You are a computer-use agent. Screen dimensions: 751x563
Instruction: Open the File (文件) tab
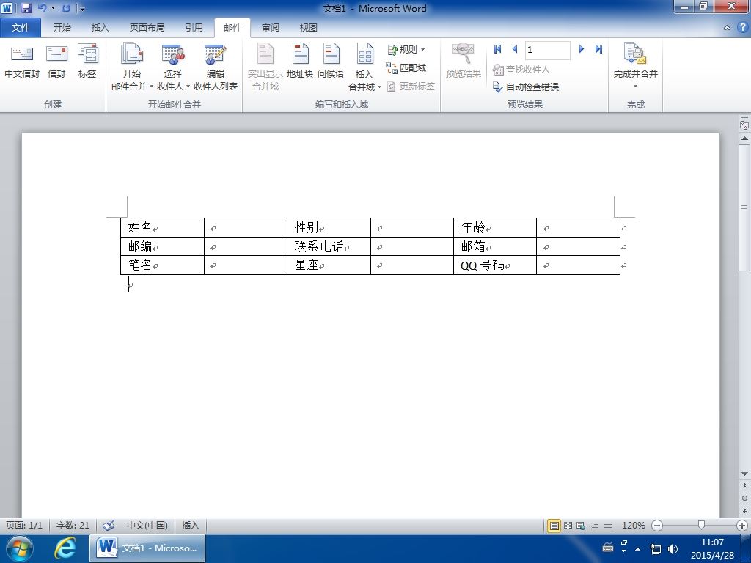pos(21,28)
